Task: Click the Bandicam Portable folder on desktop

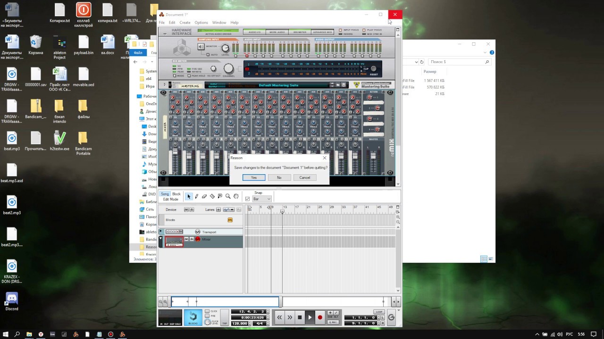Action: pos(83,144)
